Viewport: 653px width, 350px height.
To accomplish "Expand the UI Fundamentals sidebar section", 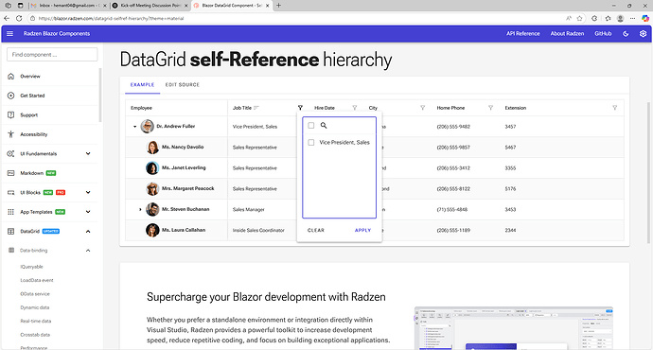I will (88, 153).
